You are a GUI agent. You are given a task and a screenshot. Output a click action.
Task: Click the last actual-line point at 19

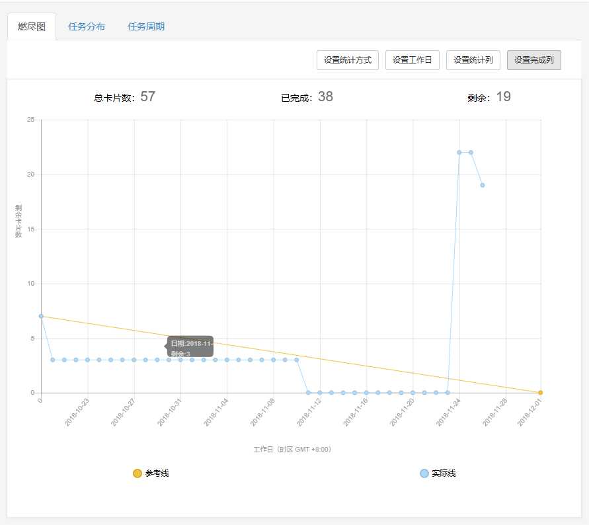coord(483,185)
